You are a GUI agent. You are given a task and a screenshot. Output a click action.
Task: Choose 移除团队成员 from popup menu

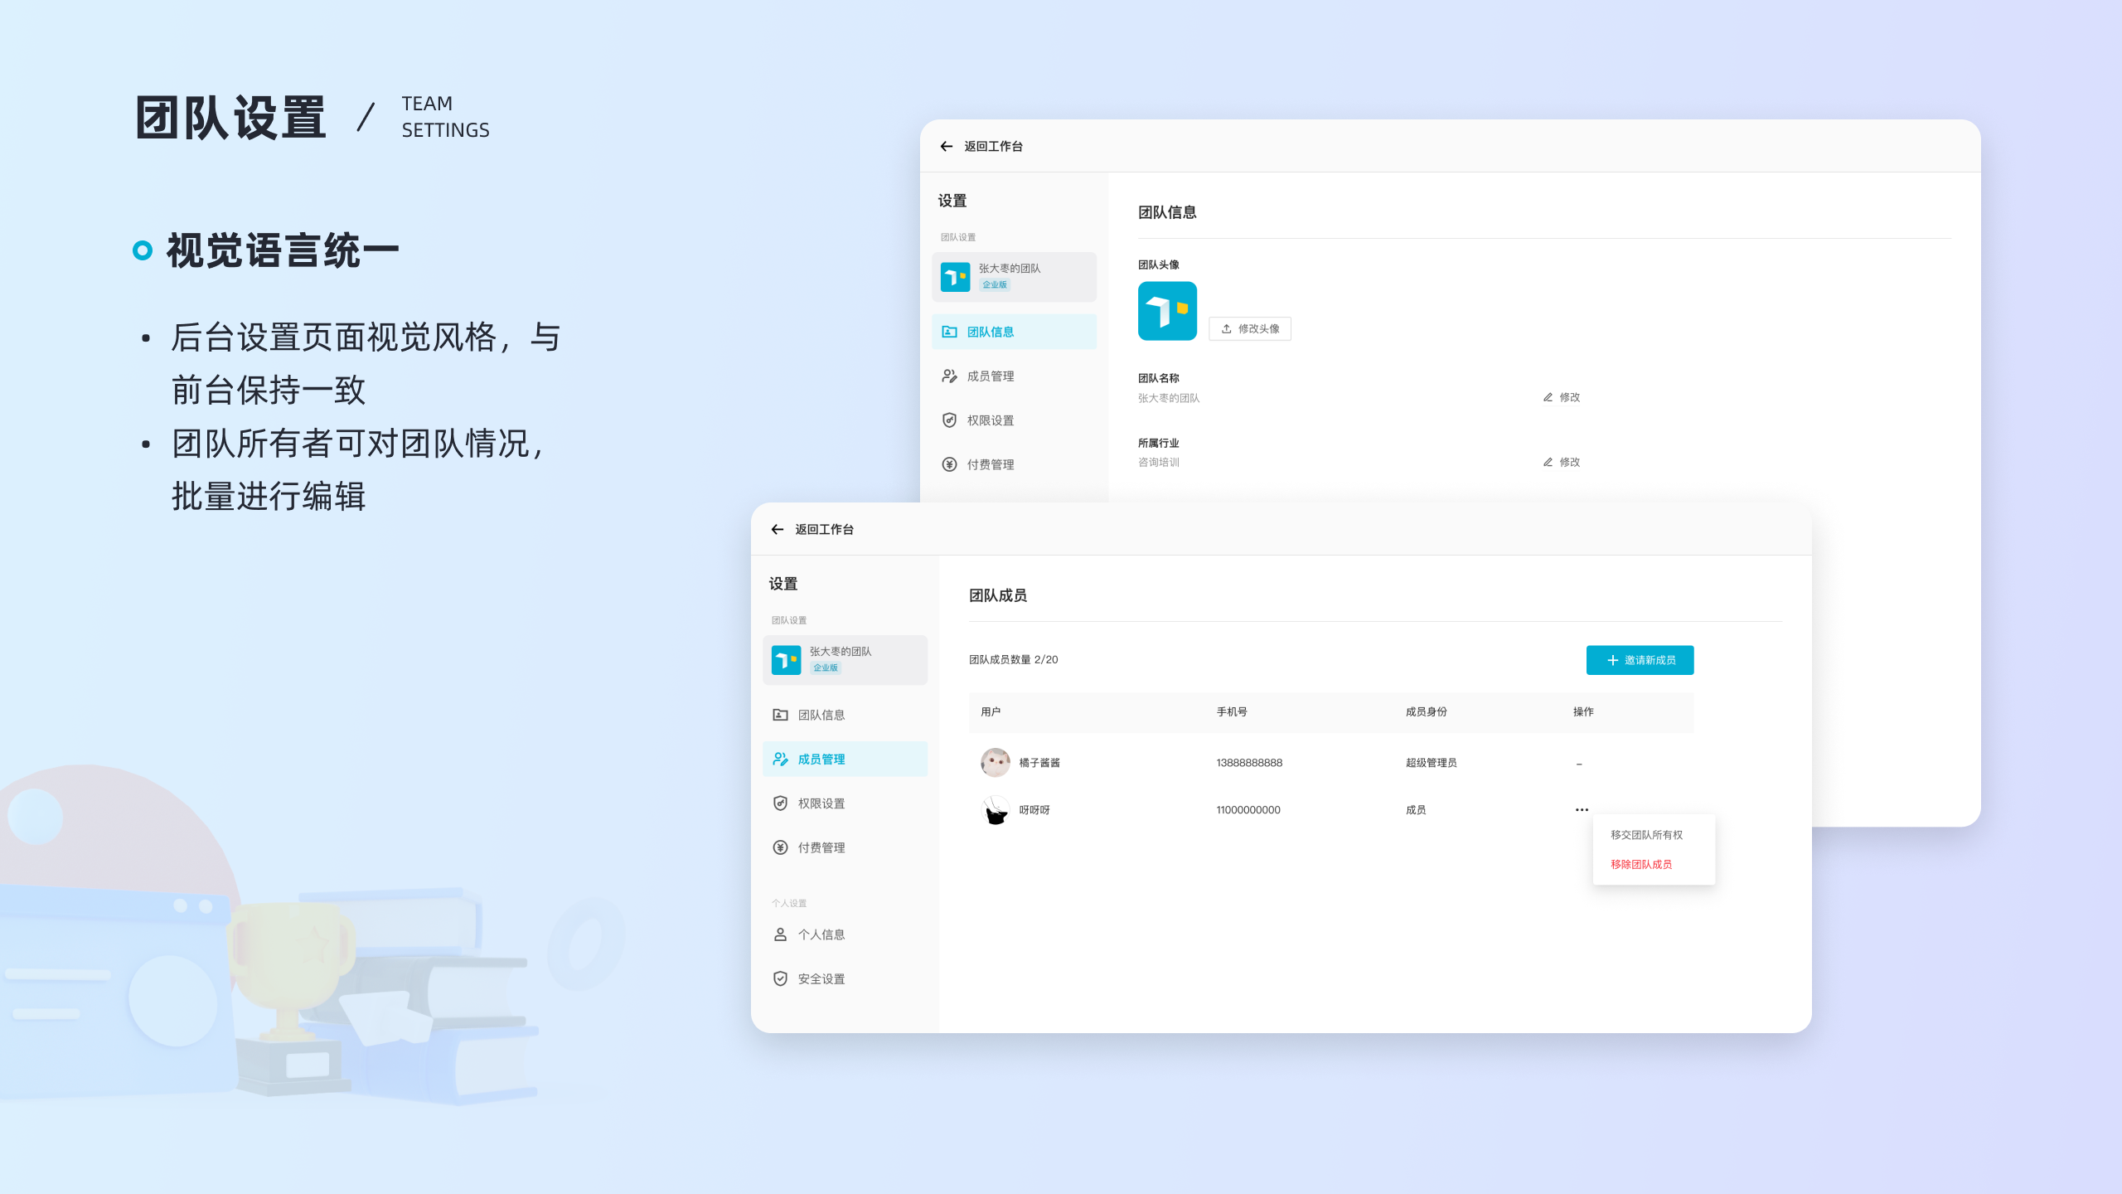click(1641, 864)
